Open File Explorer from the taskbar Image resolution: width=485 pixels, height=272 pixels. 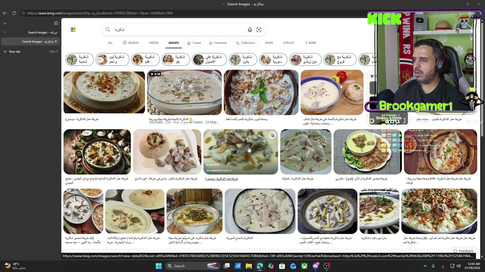tap(249, 266)
